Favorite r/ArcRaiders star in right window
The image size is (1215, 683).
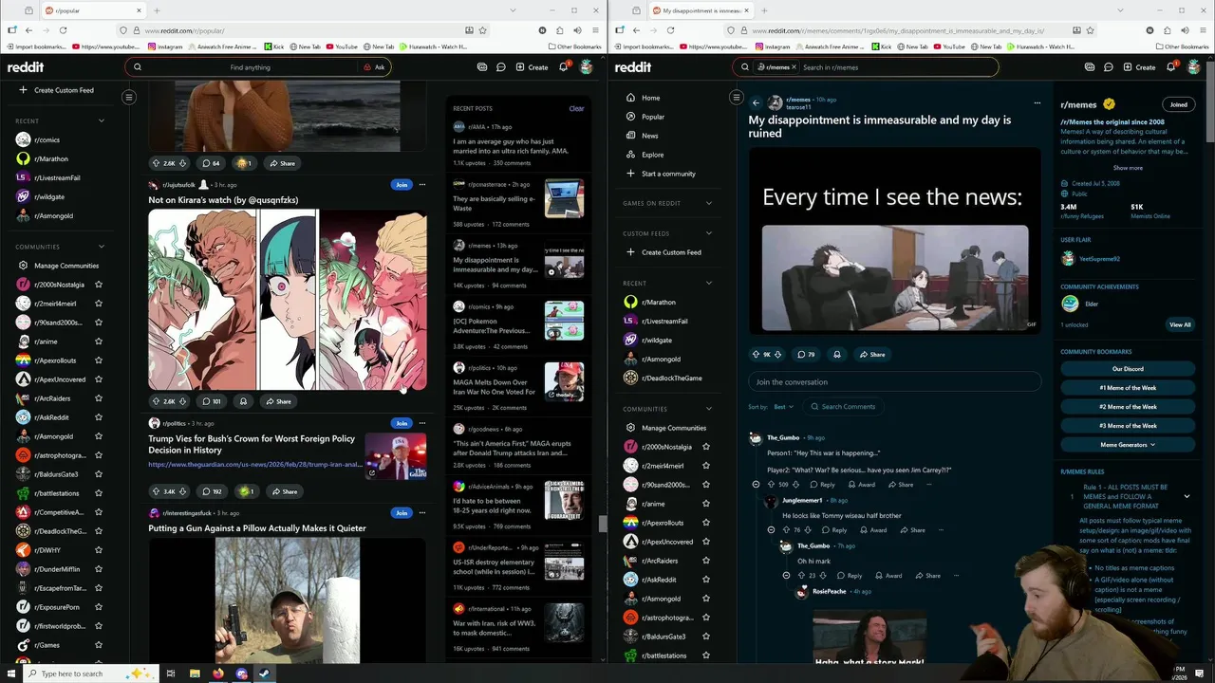pos(705,561)
